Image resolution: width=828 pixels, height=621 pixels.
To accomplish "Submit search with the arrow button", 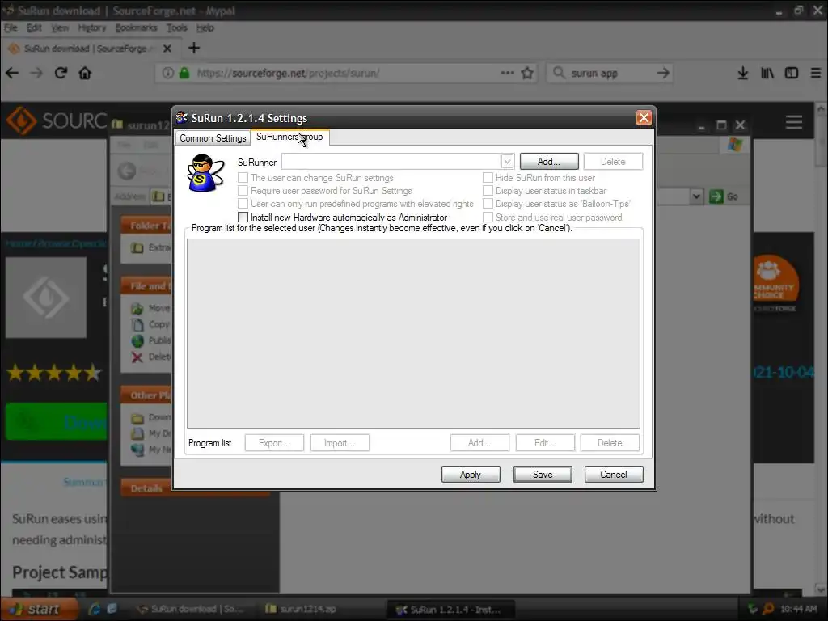I will coord(663,73).
